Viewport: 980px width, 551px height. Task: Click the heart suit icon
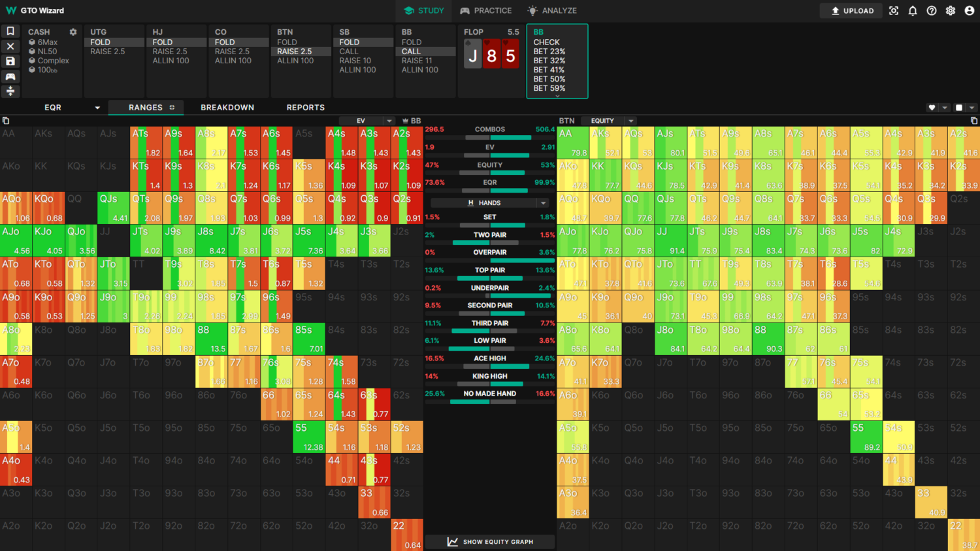[932, 108]
